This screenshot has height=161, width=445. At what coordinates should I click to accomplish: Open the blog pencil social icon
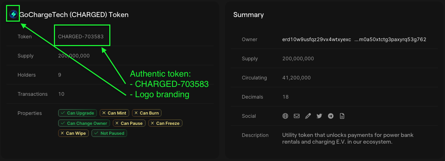[x=308, y=116]
